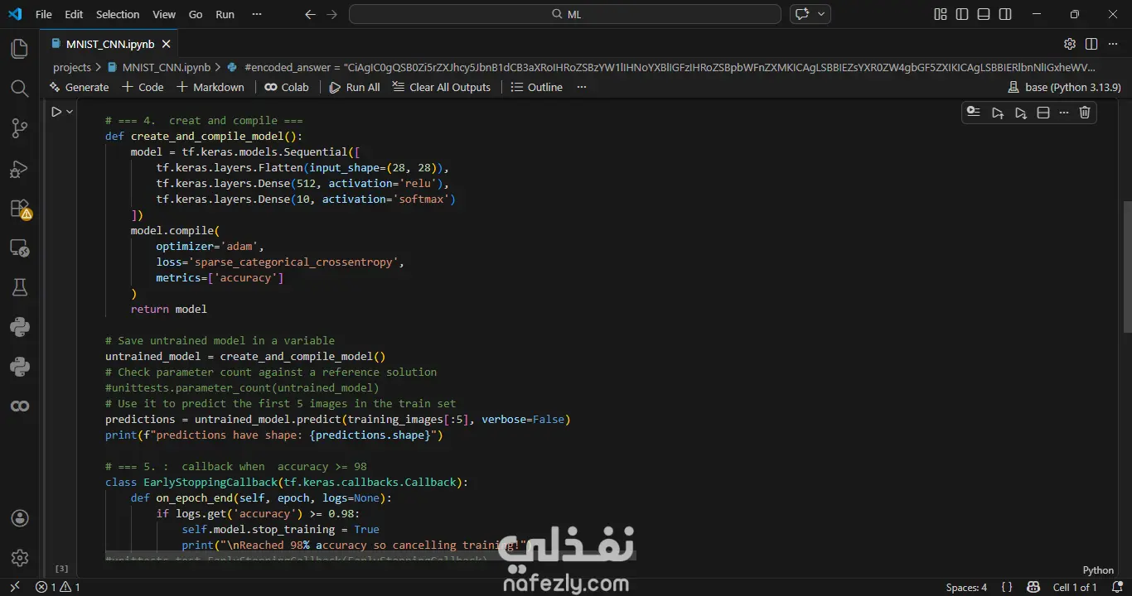
Task: Open the Run and Debug view
Action: pyautogui.click(x=20, y=169)
